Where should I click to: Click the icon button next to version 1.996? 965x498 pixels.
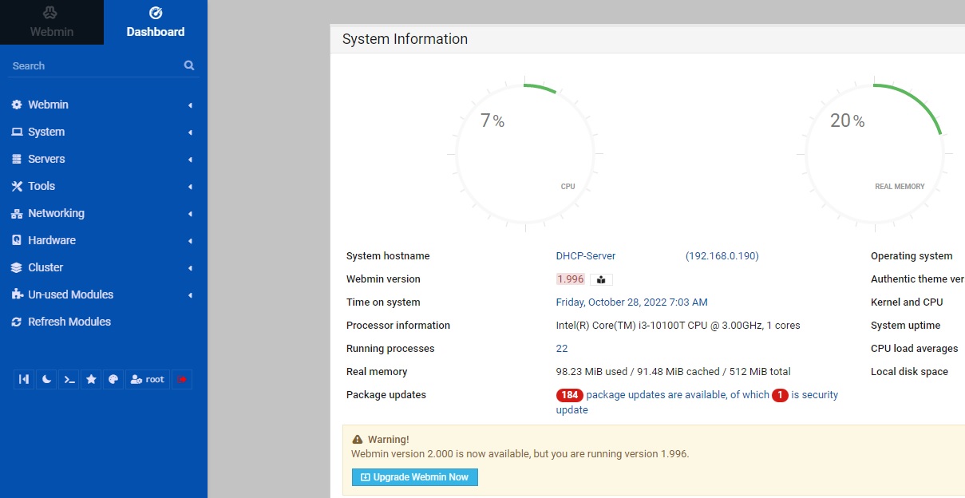(601, 279)
